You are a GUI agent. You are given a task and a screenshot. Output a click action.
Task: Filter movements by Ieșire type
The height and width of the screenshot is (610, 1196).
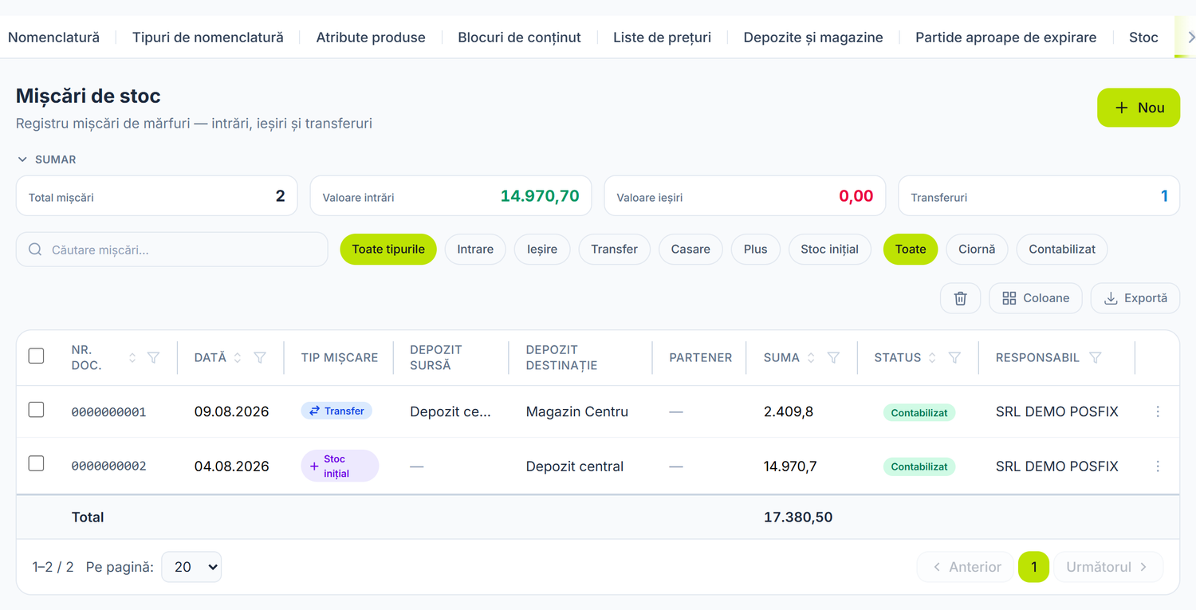coord(542,250)
